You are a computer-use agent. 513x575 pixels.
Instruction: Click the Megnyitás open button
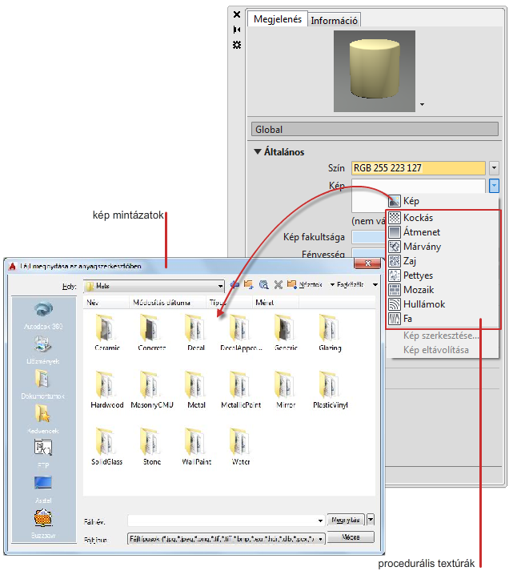[346, 520]
